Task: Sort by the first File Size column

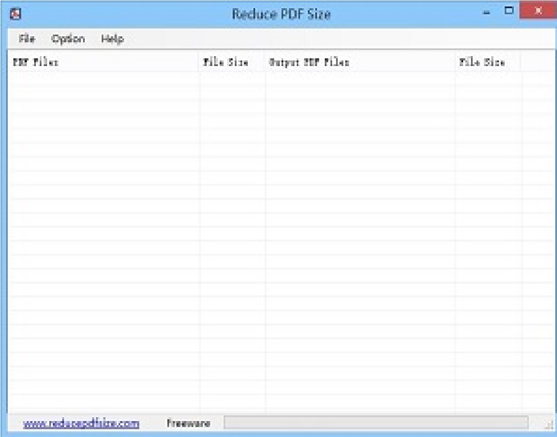Action: [x=226, y=61]
